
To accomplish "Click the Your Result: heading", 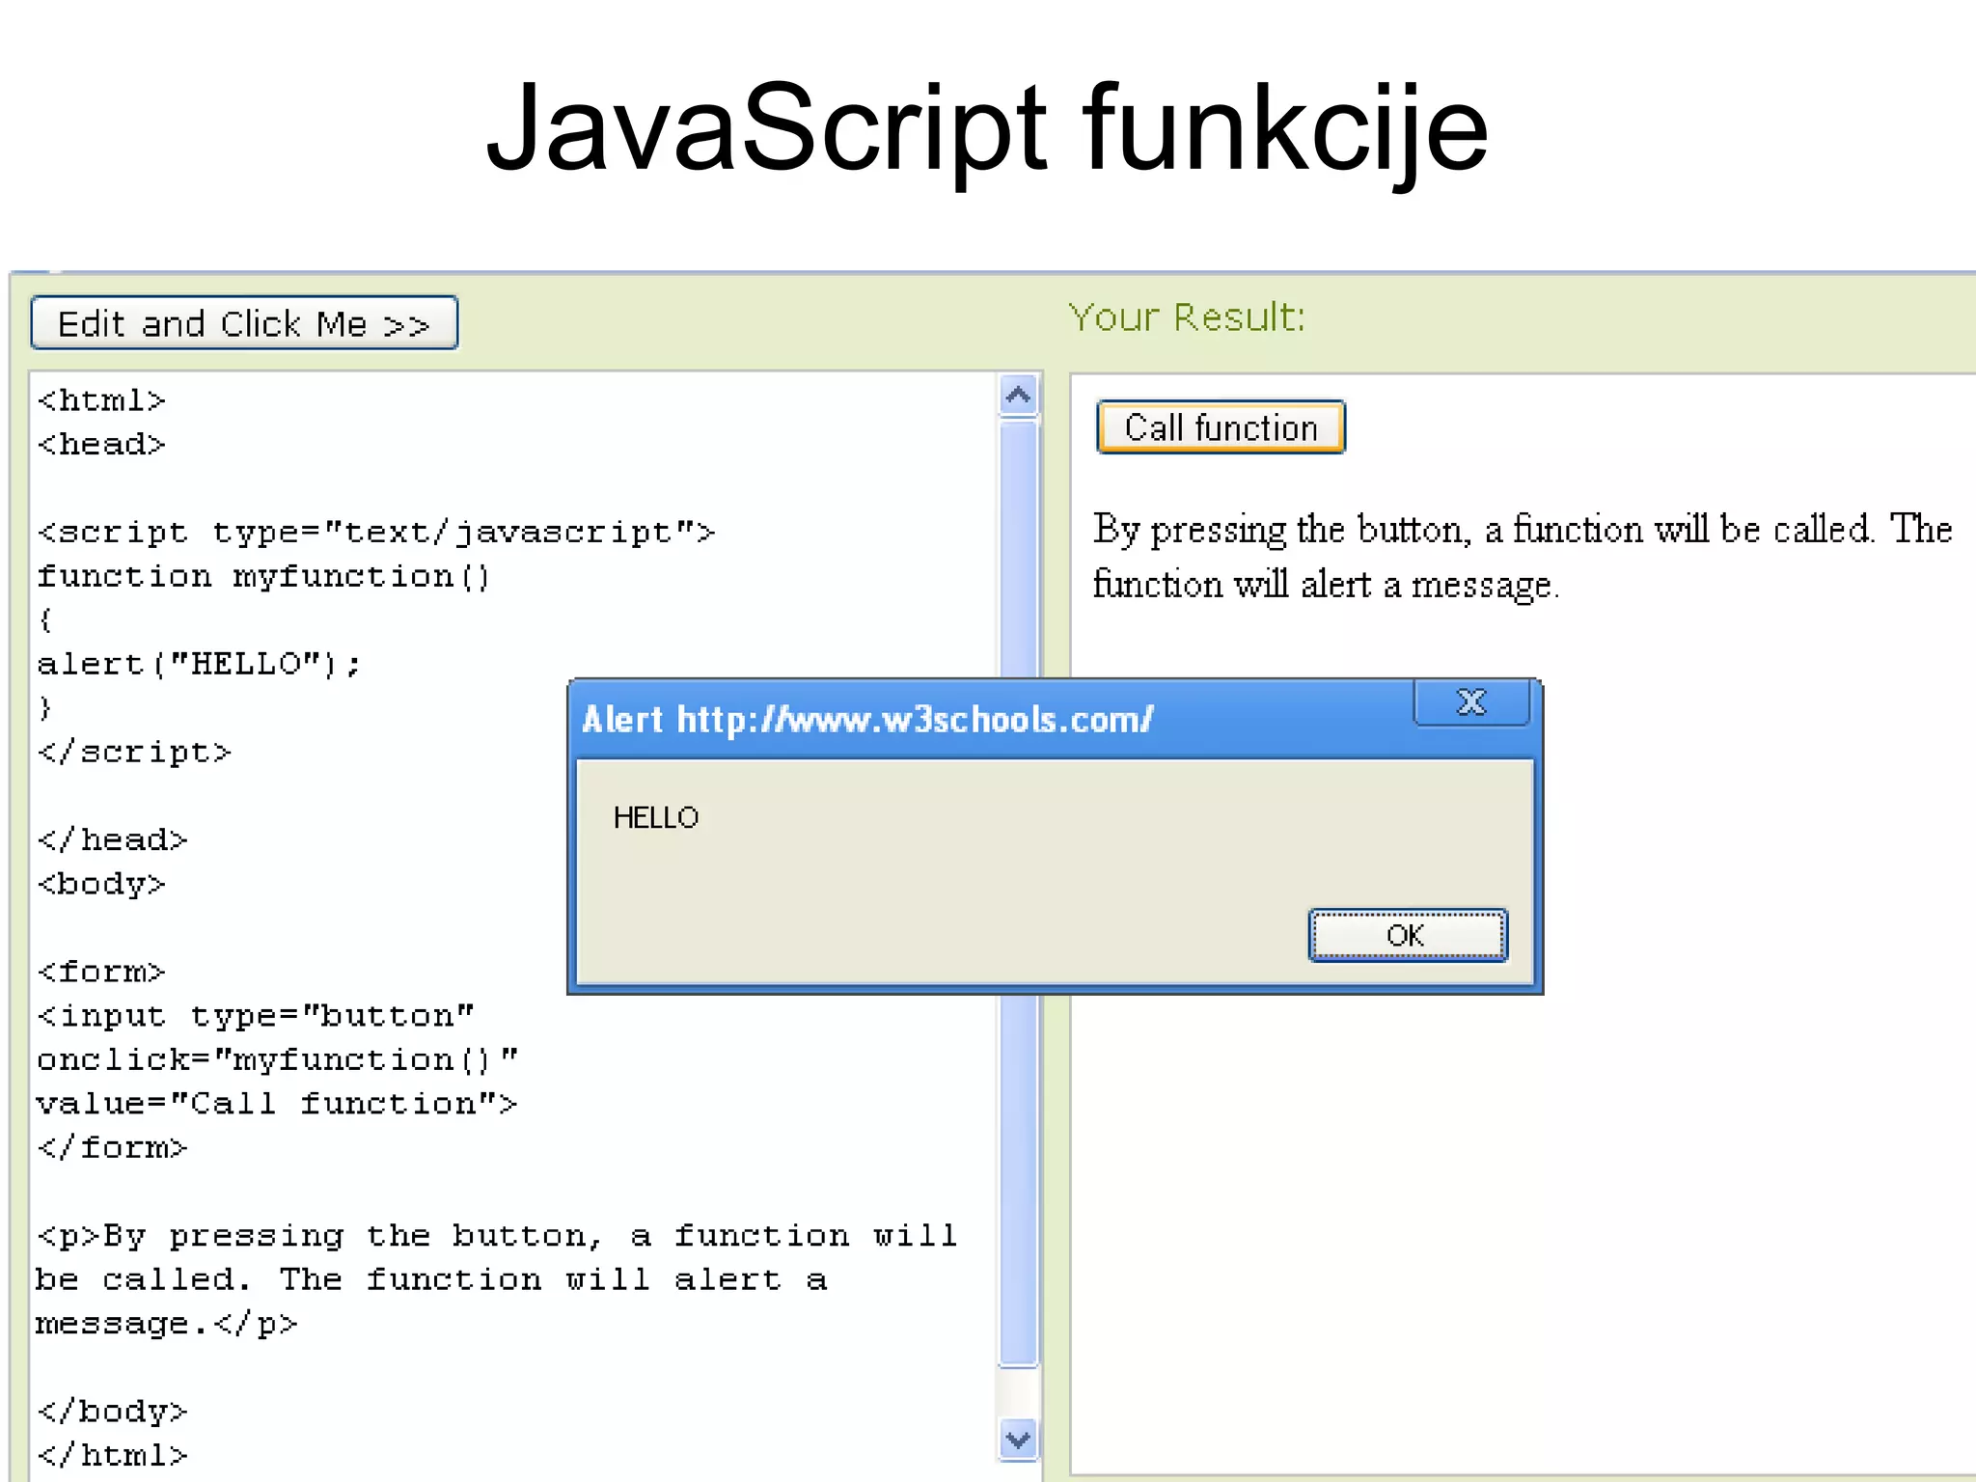I will (1187, 317).
